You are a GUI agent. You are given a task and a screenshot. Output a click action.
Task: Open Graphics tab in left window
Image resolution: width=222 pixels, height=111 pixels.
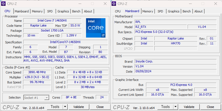pyautogui.click(x=63, y=11)
